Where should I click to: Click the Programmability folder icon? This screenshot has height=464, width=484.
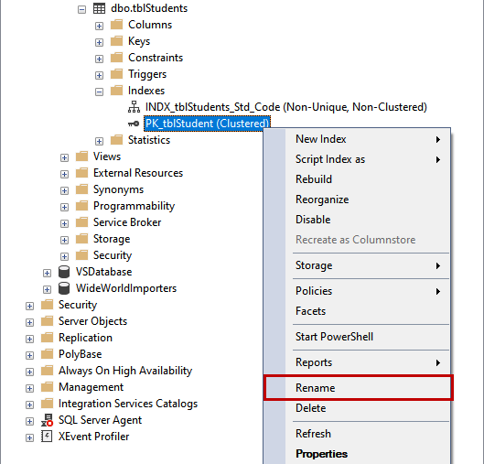coord(81,206)
